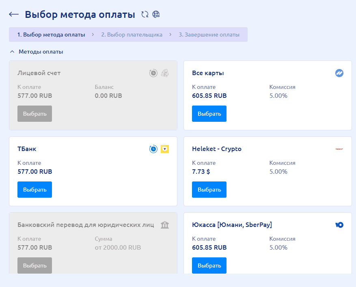Choose Heleket - Crypto with Выбрать button

pos(209,190)
